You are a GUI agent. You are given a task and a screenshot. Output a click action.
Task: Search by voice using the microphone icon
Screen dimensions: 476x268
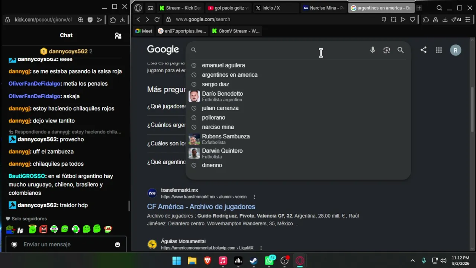coord(373,50)
